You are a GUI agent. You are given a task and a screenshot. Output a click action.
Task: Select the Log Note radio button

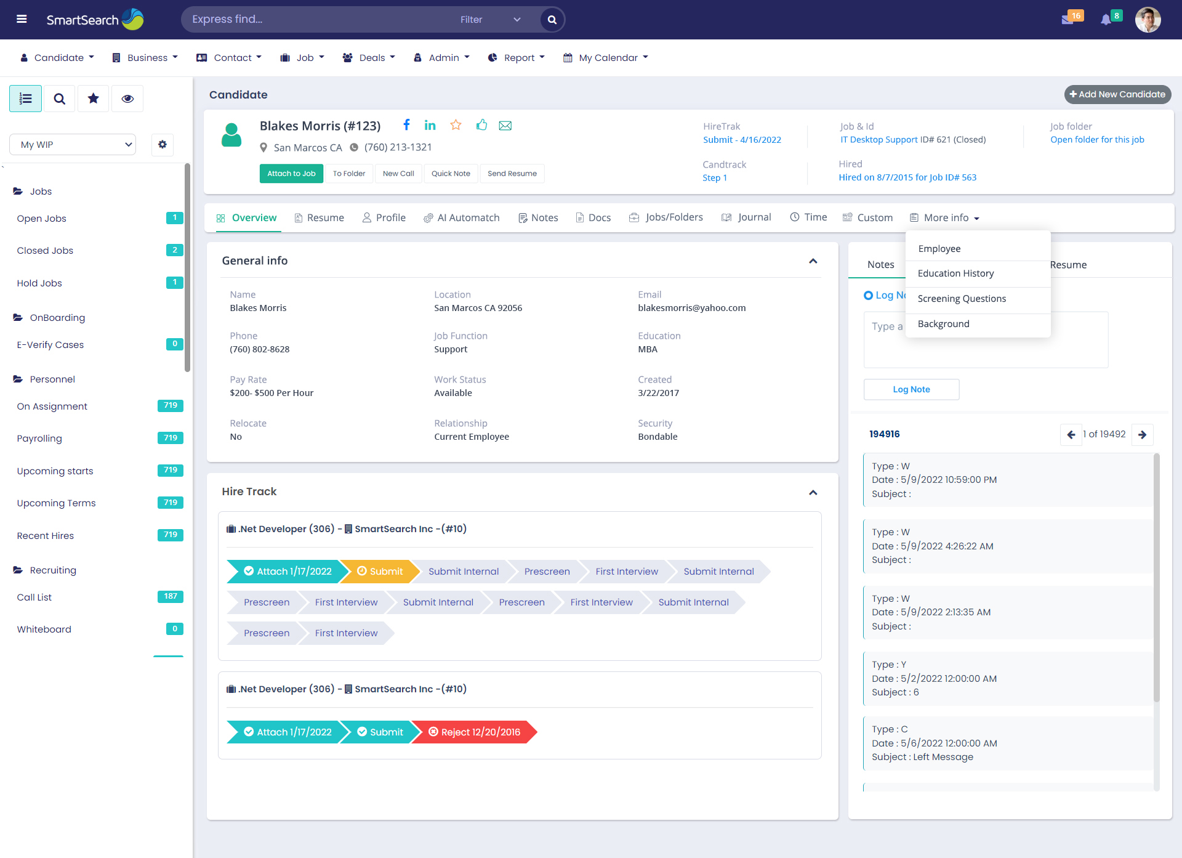coord(868,295)
